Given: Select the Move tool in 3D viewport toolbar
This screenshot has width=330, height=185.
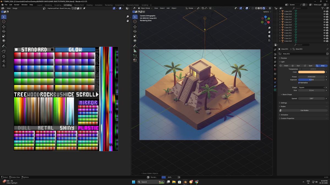Looking at the screenshot, I should (x=135, y=27).
